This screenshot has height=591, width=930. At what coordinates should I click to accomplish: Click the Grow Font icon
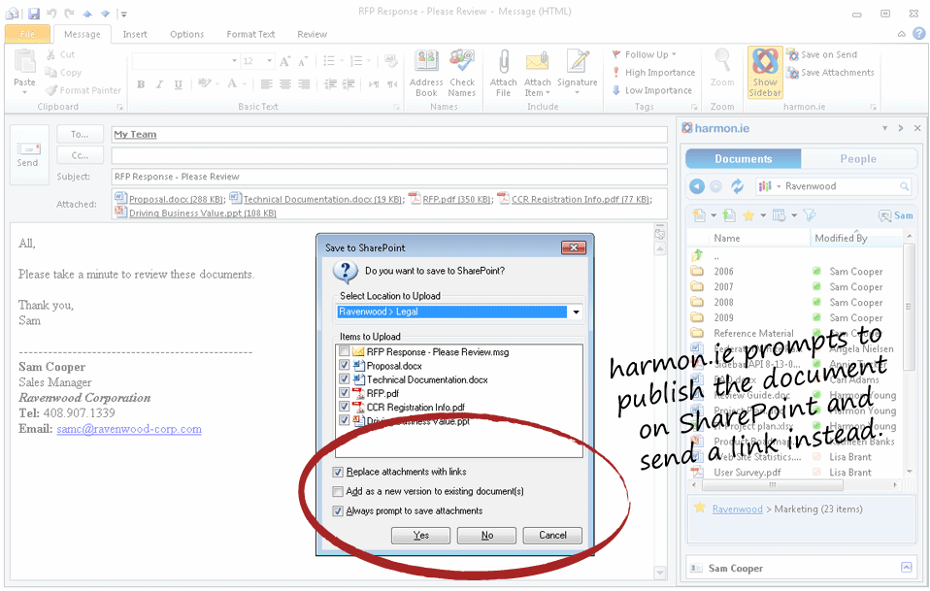[284, 61]
